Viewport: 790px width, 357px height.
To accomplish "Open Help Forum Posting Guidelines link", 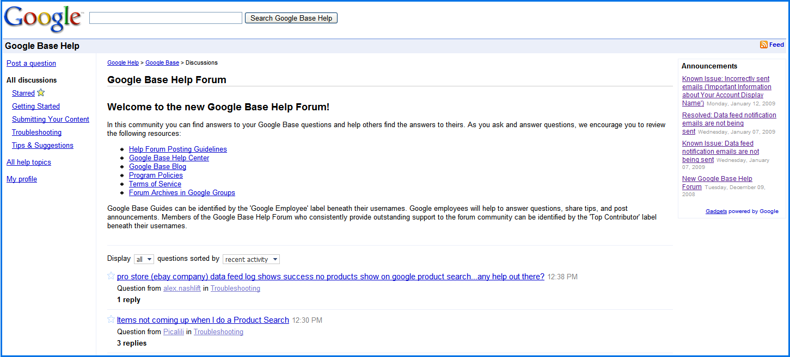I will click(x=177, y=149).
